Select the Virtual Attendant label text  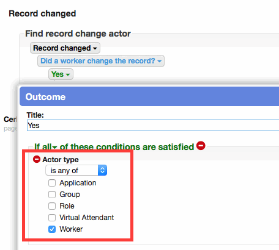click(86, 218)
